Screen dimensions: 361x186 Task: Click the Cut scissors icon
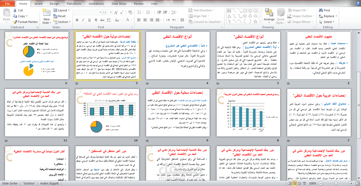pyautogui.click(x=15, y=10)
